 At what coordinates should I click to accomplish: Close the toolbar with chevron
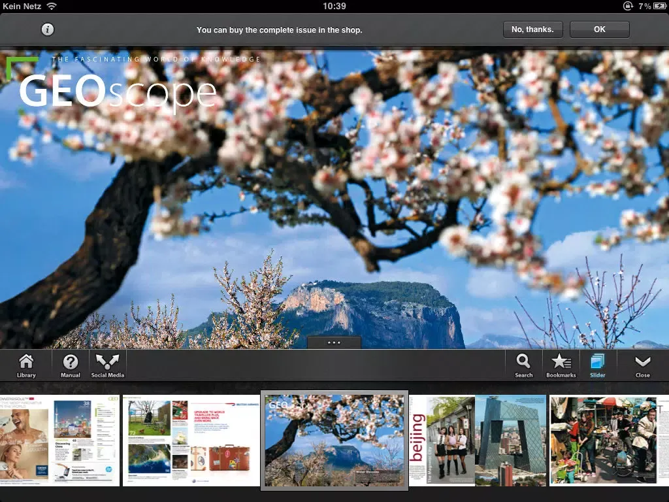point(643,366)
